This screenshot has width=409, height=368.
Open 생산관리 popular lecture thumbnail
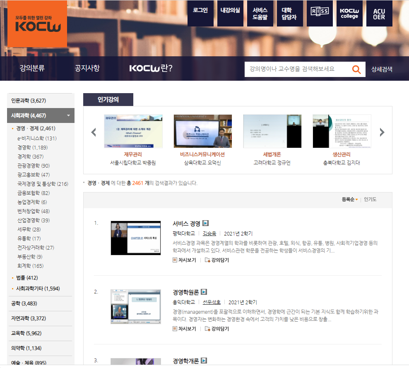[x=342, y=131]
